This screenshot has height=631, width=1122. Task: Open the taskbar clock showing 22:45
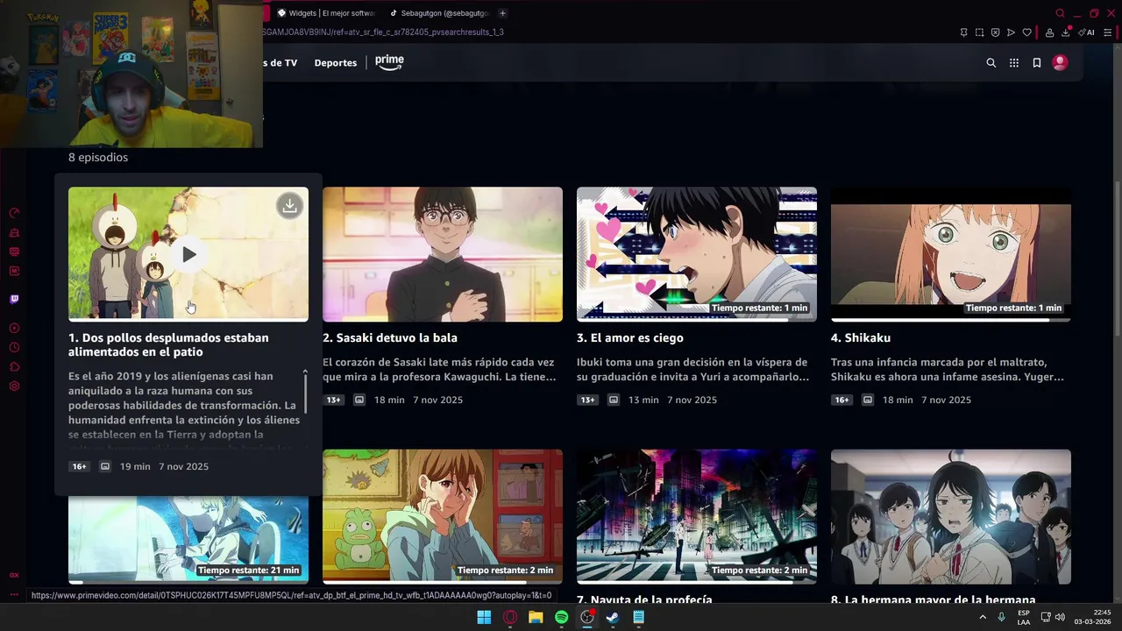[1092, 617]
